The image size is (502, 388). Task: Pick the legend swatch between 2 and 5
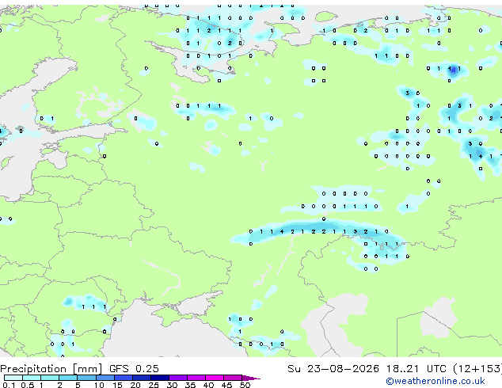point(68,378)
